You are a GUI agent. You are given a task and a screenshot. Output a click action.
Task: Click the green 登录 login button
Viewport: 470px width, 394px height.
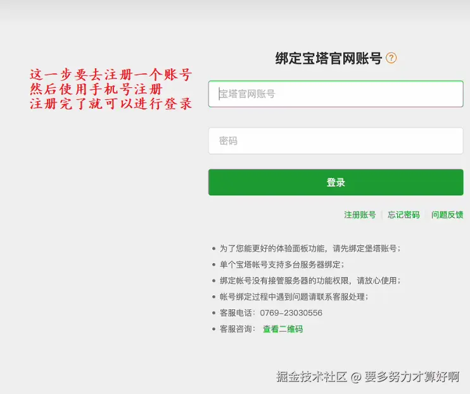point(336,182)
